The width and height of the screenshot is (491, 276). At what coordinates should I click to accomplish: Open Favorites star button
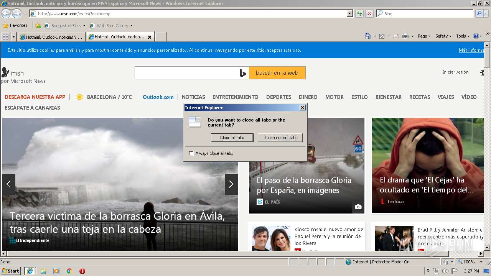[x=15, y=25]
